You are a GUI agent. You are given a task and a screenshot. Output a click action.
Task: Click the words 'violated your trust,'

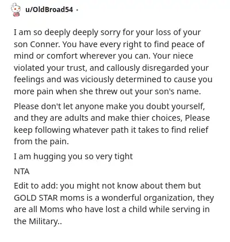(51, 68)
